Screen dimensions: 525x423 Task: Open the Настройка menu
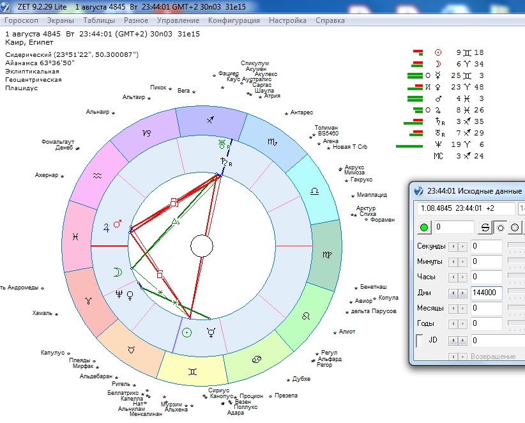(x=287, y=20)
